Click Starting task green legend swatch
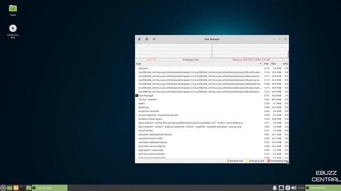 228,161
